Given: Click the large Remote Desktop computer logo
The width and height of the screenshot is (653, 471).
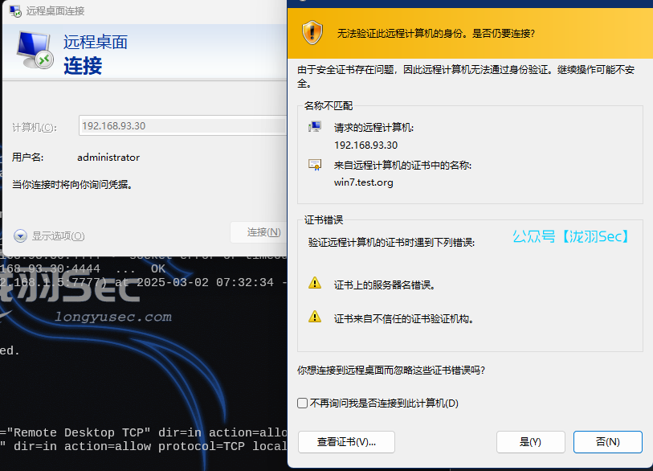Looking at the screenshot, I should click(x=35, y=52).
